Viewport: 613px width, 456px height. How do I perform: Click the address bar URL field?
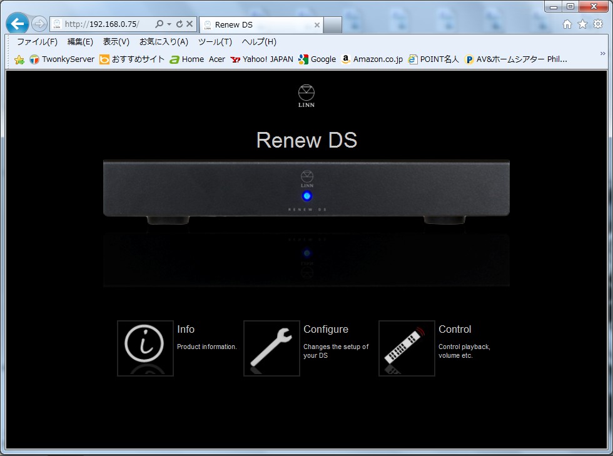pos(103,24)
